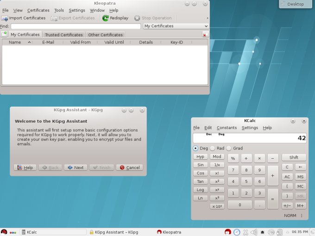Switch to Trusted Certificates tab
The image size is (315, 236).
pos(63,35)
